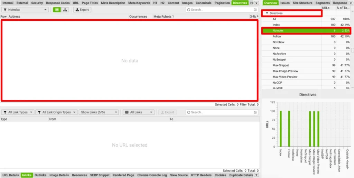The height and width of the screenshot is (178, 354).
Task: Expand Show Links (5/5) dropdown
Action: coord(99,112)
